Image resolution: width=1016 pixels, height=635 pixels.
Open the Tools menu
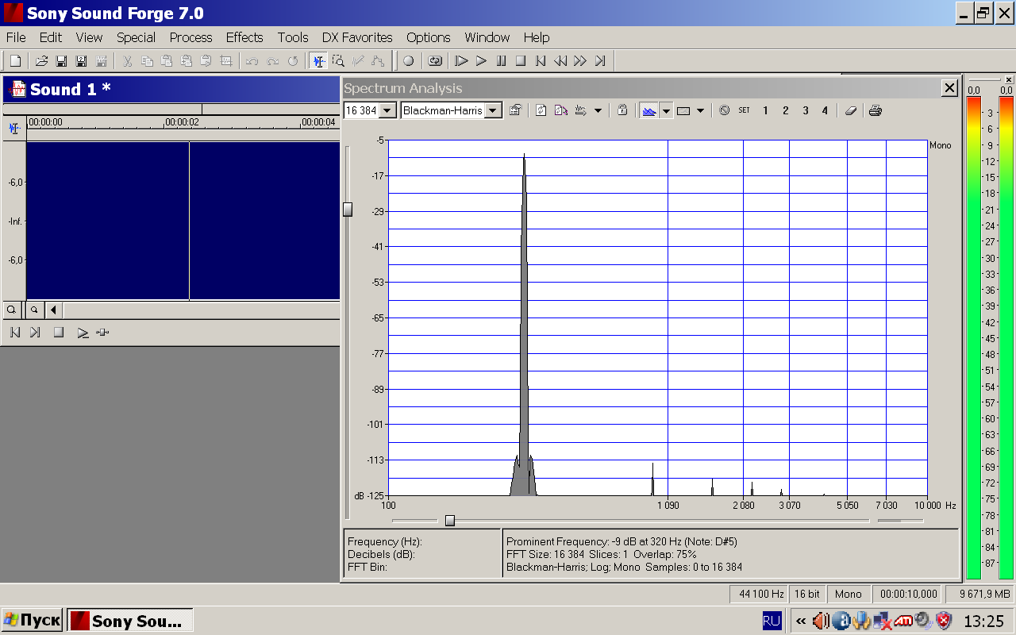[293, 37]
